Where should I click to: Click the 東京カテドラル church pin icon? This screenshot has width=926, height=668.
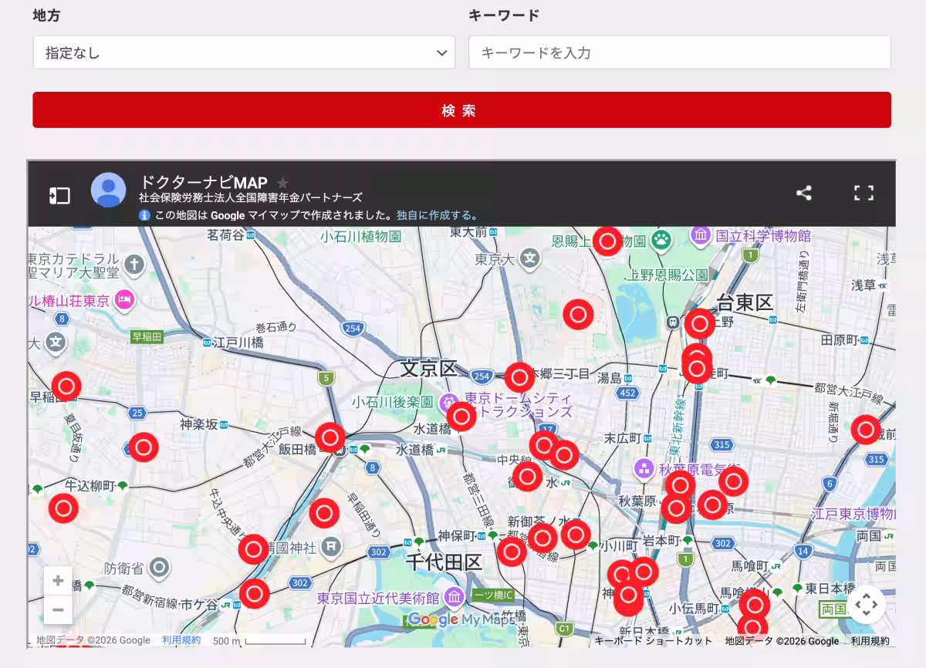pyautogui.click(x=133, y=265)
